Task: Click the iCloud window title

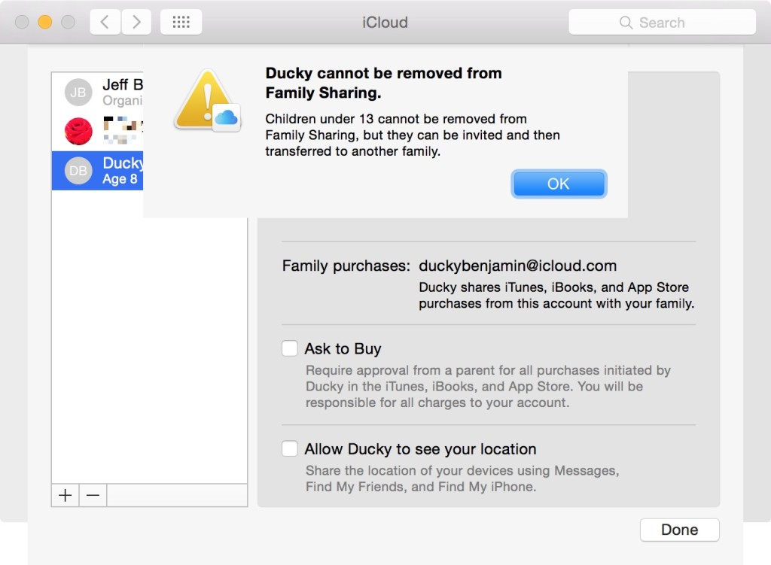Action: point(385,22)
